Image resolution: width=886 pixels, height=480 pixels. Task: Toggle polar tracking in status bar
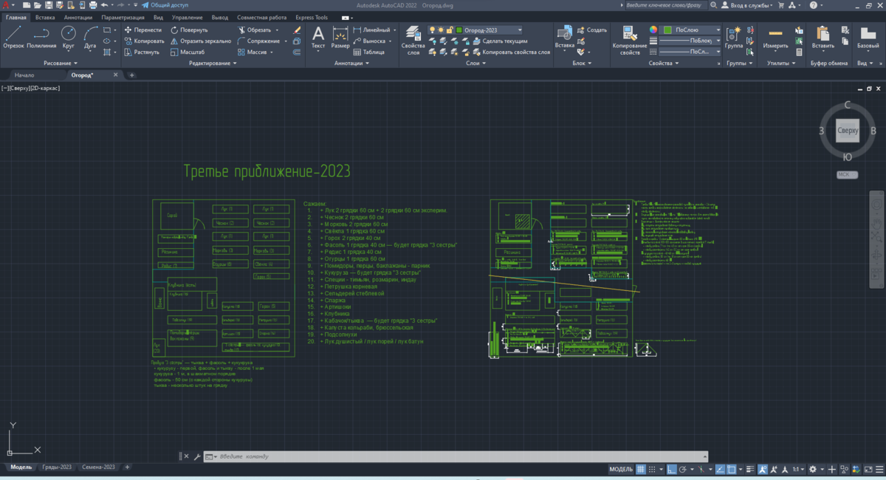tap(682, 469)
